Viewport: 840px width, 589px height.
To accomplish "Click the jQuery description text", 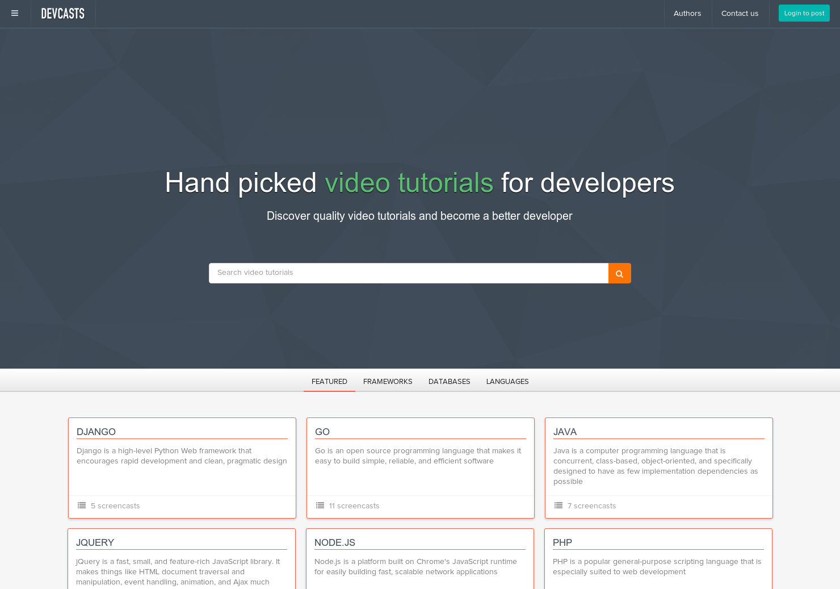I will 178,571.
